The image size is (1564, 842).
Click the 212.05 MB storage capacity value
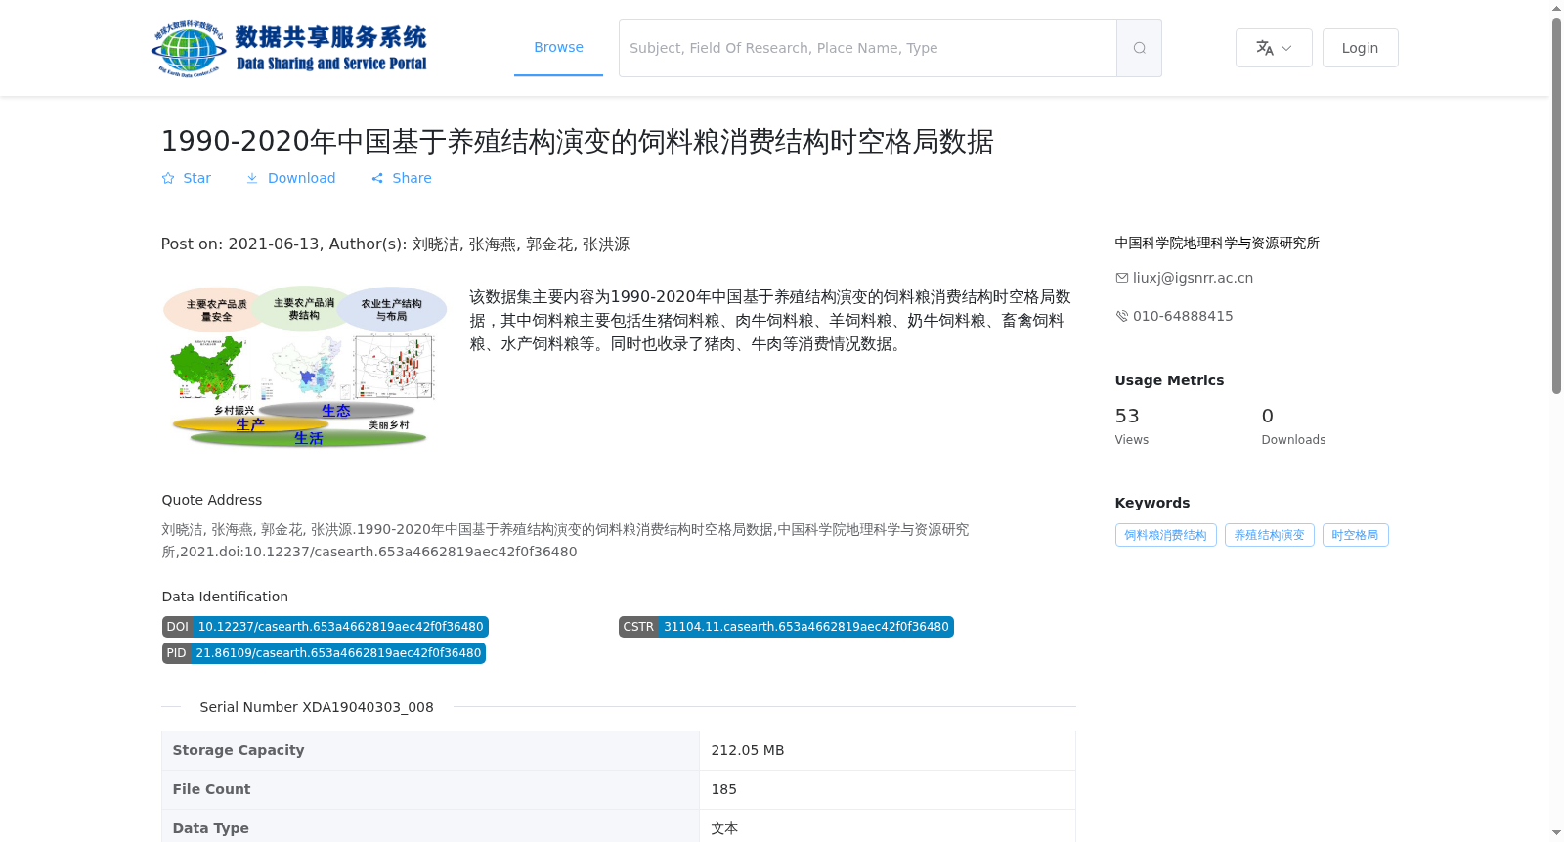(x=748, y=750)
